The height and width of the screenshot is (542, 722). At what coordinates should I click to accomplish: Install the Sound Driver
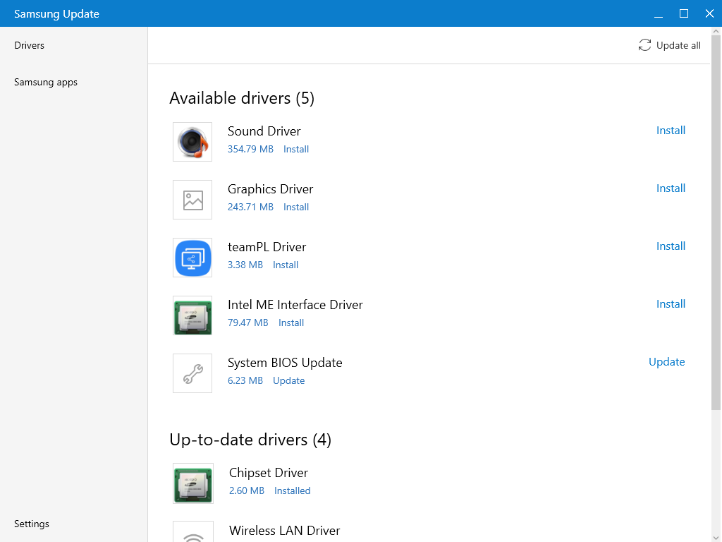click(671, 131)
